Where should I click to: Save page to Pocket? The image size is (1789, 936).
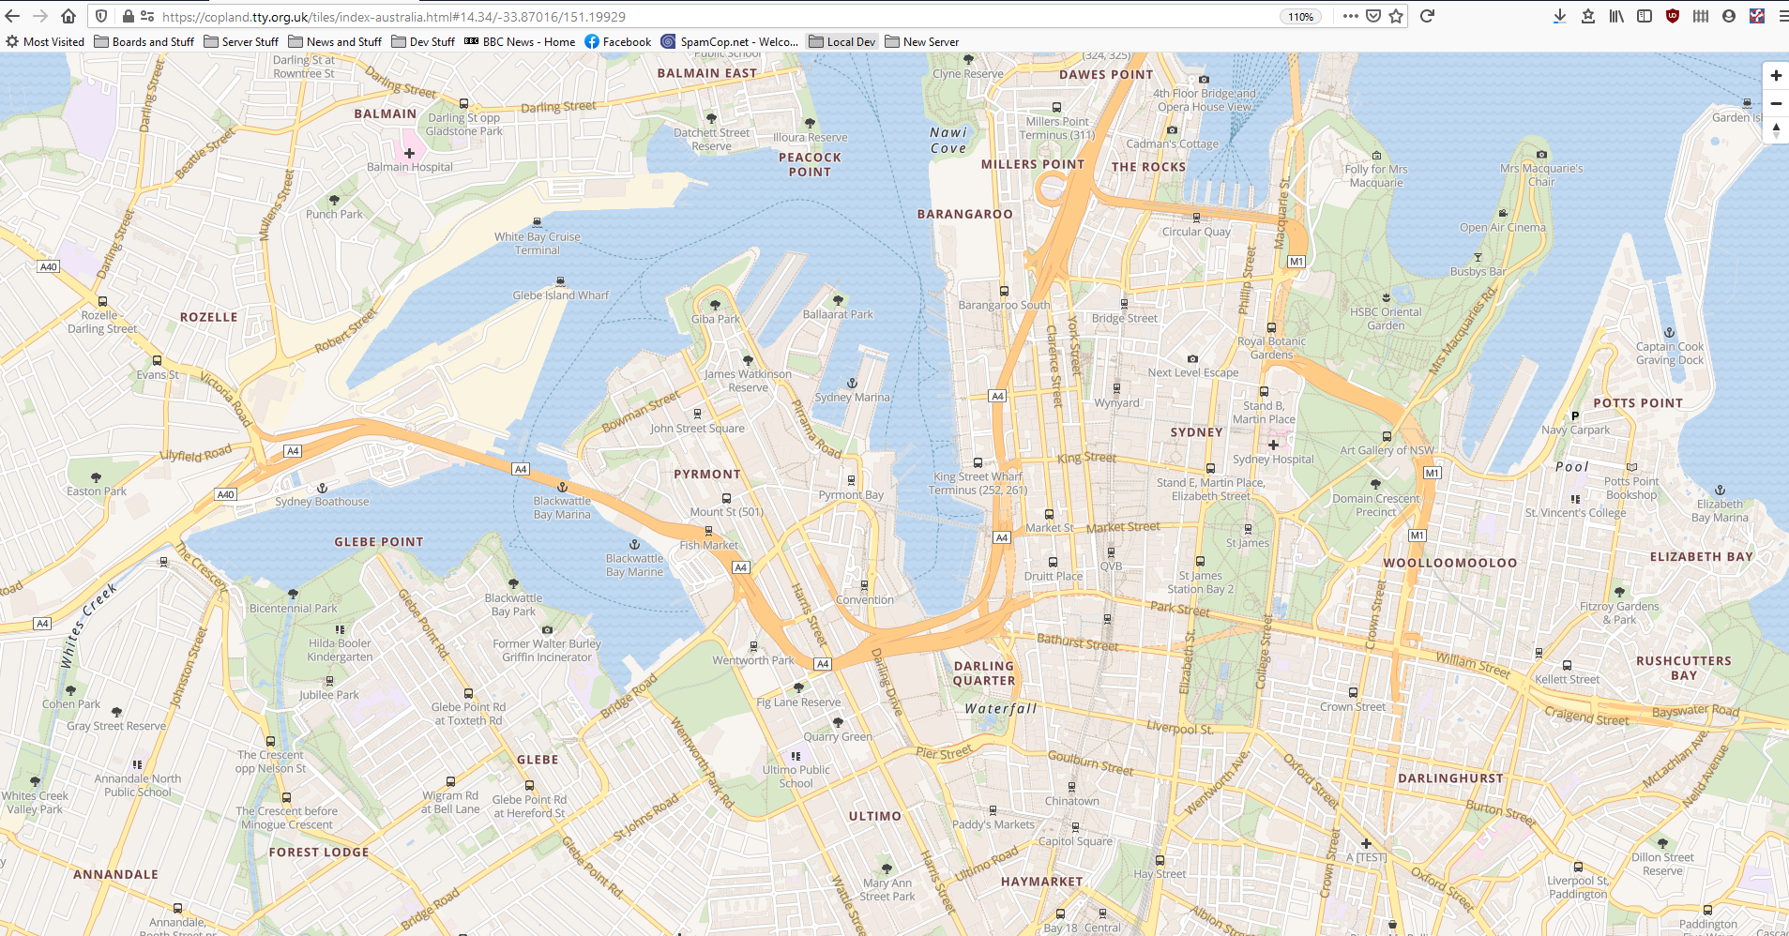tap(1373, 16)
